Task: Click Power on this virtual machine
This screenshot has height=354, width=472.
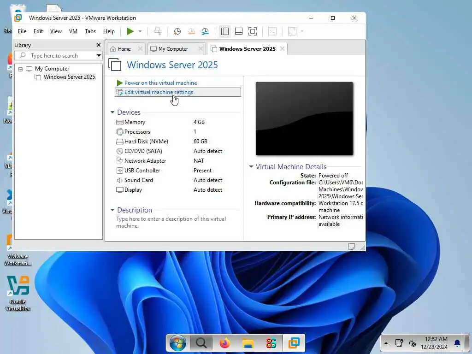Action: point(160,83)
